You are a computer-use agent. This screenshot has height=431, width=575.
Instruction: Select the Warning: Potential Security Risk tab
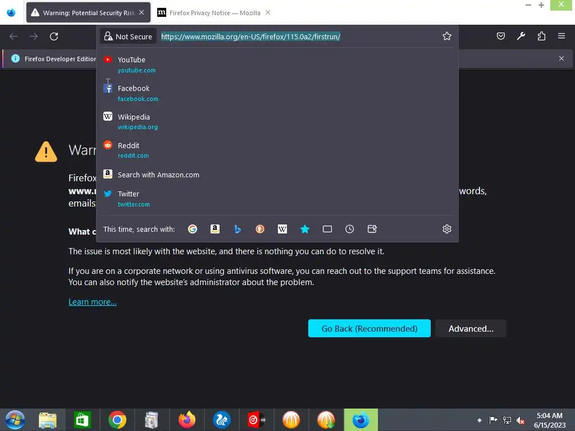88,12
